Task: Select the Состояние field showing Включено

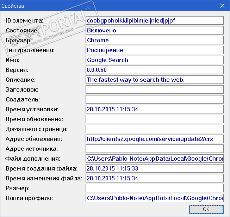Action: click(x=155, y=30)
